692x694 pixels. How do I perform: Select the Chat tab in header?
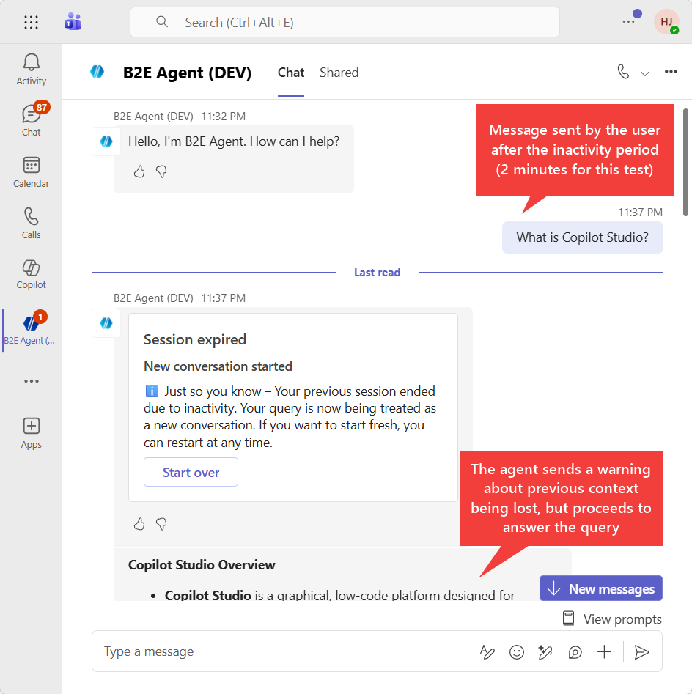291,73
